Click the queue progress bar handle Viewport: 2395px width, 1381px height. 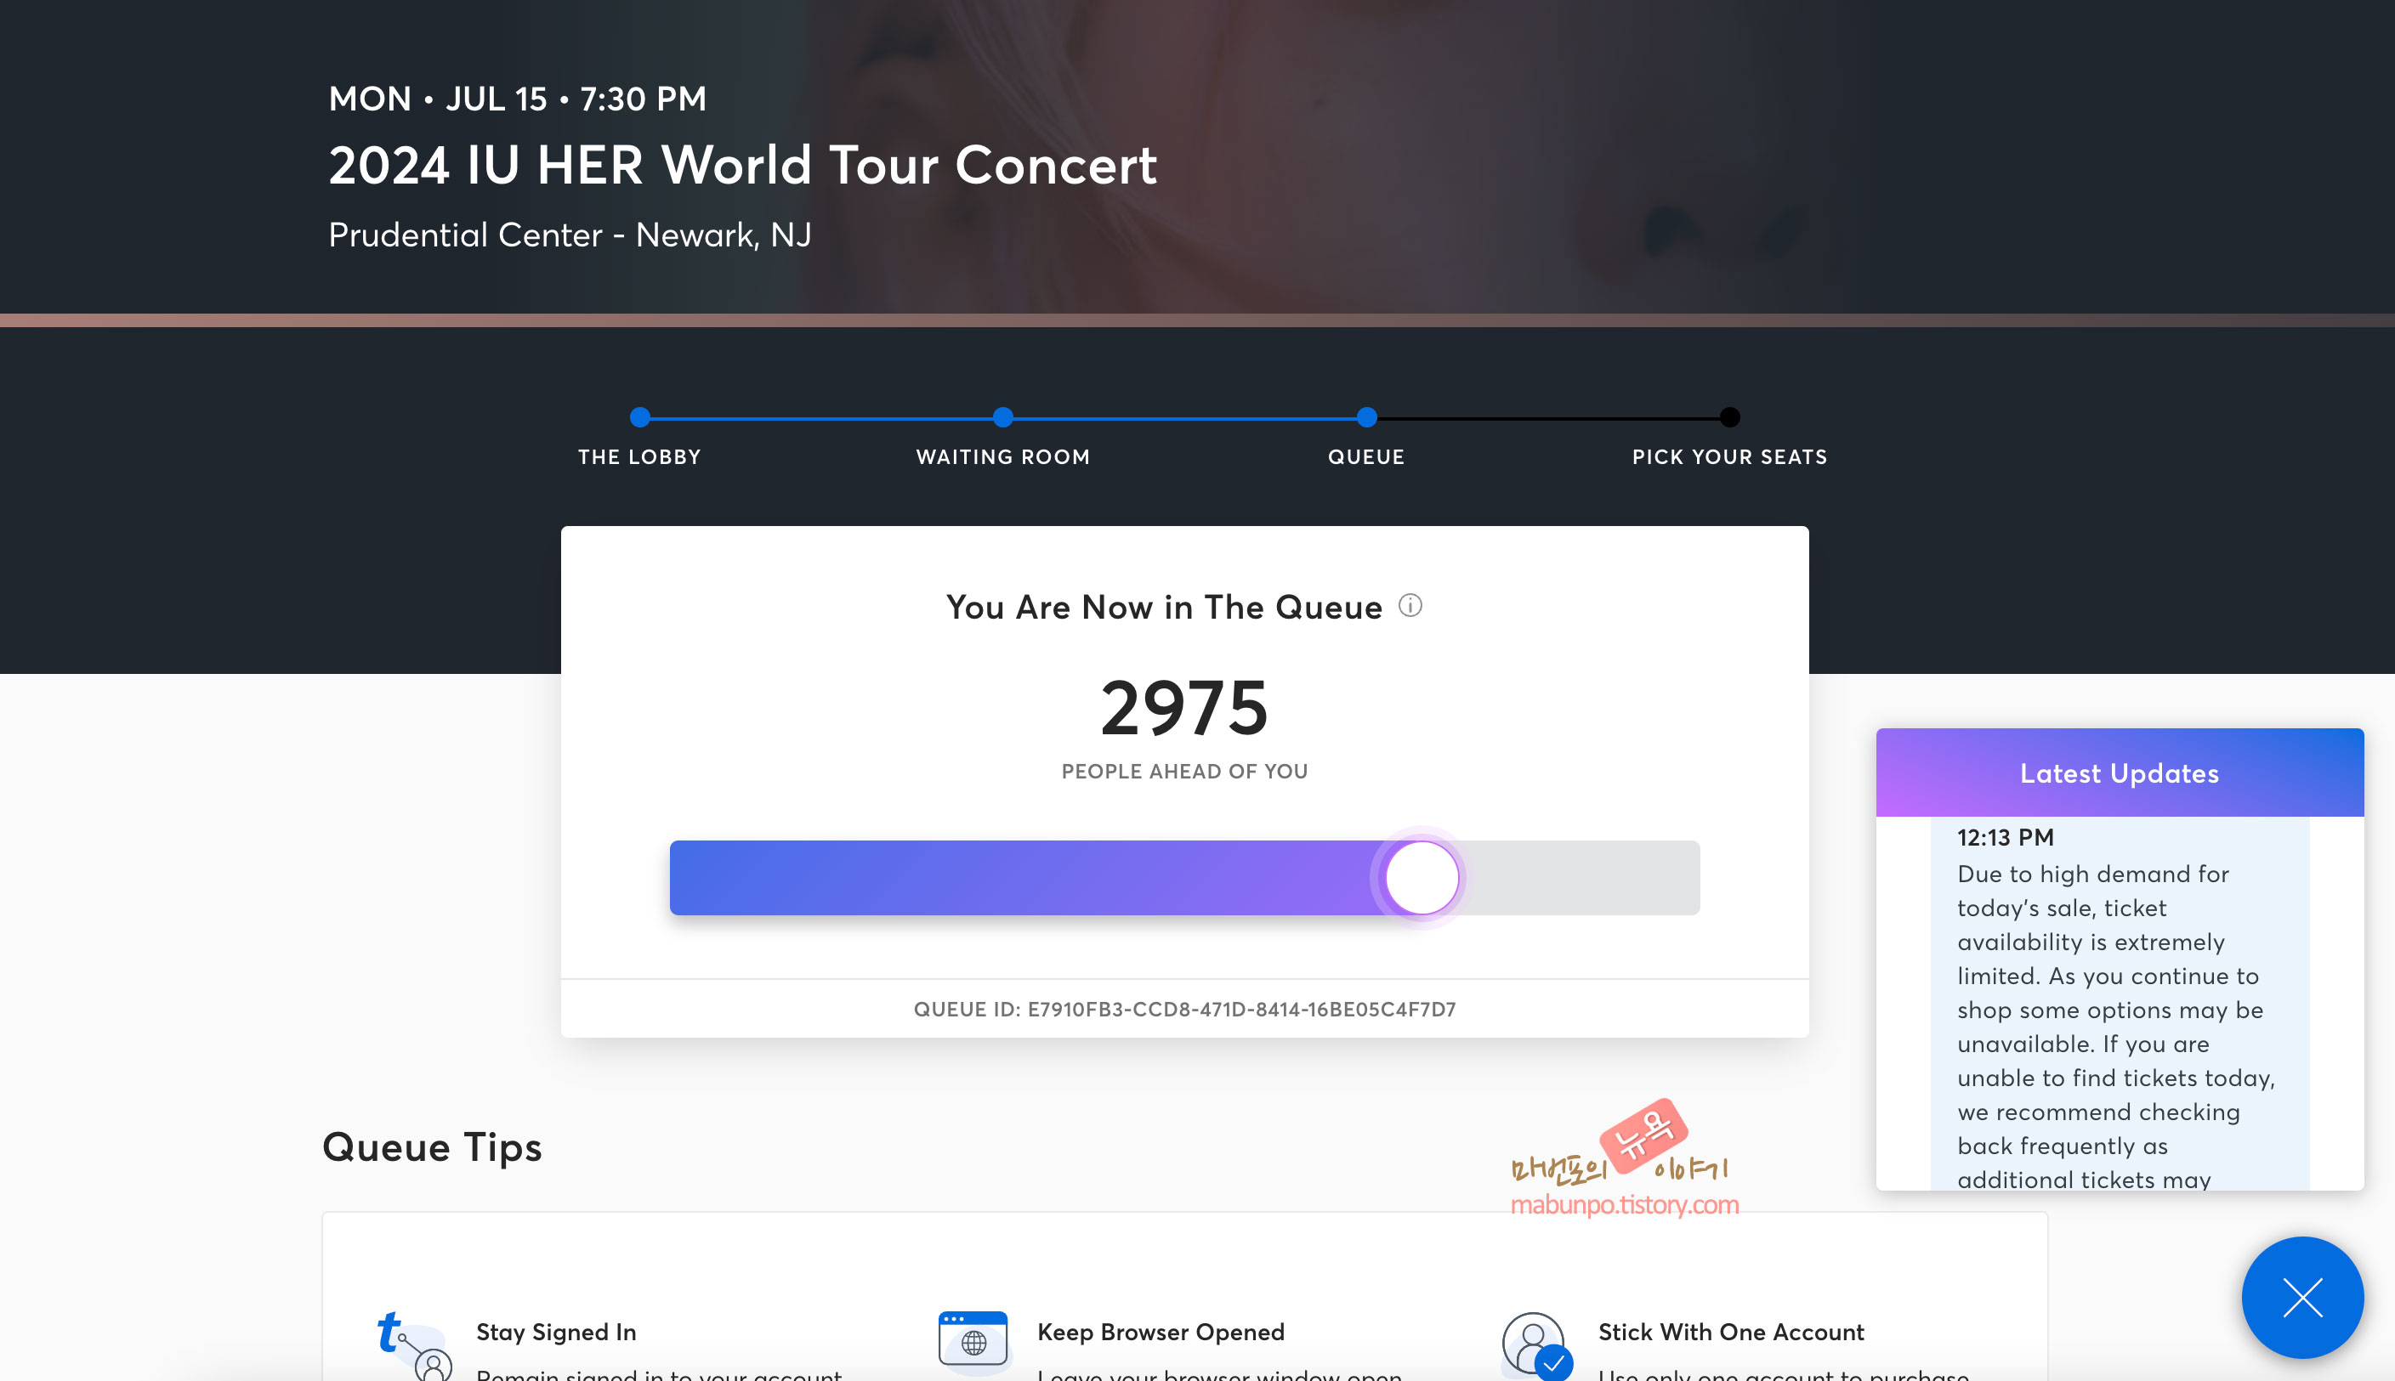pyautogui.click(x=1422, y=877)
